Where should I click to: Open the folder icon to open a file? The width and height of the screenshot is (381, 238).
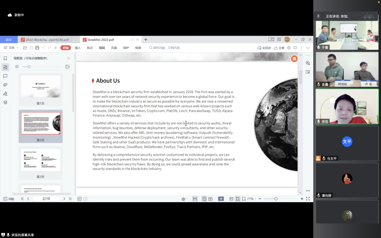click(25, 48)
